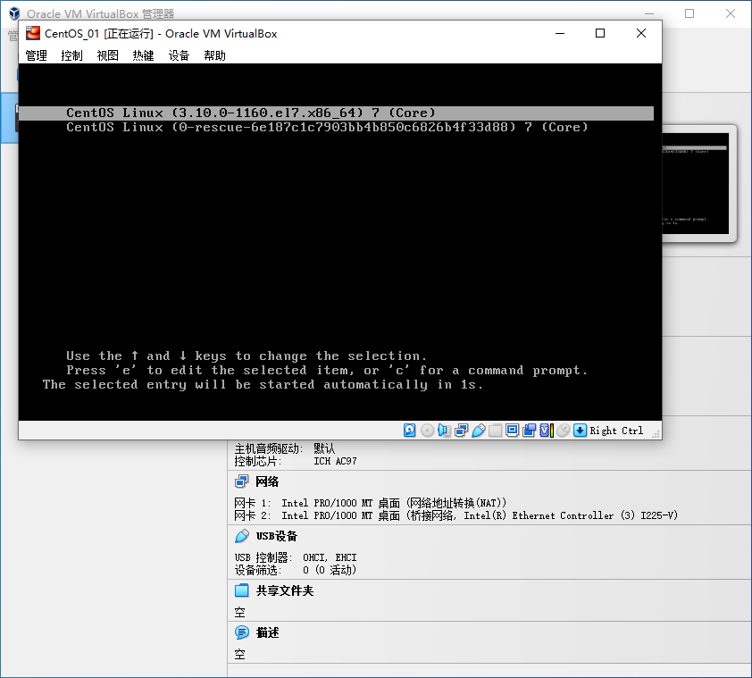Click the keyboard capture arrow icon
The width and height of the screenshot is (752, 678).
click(580, 431)
